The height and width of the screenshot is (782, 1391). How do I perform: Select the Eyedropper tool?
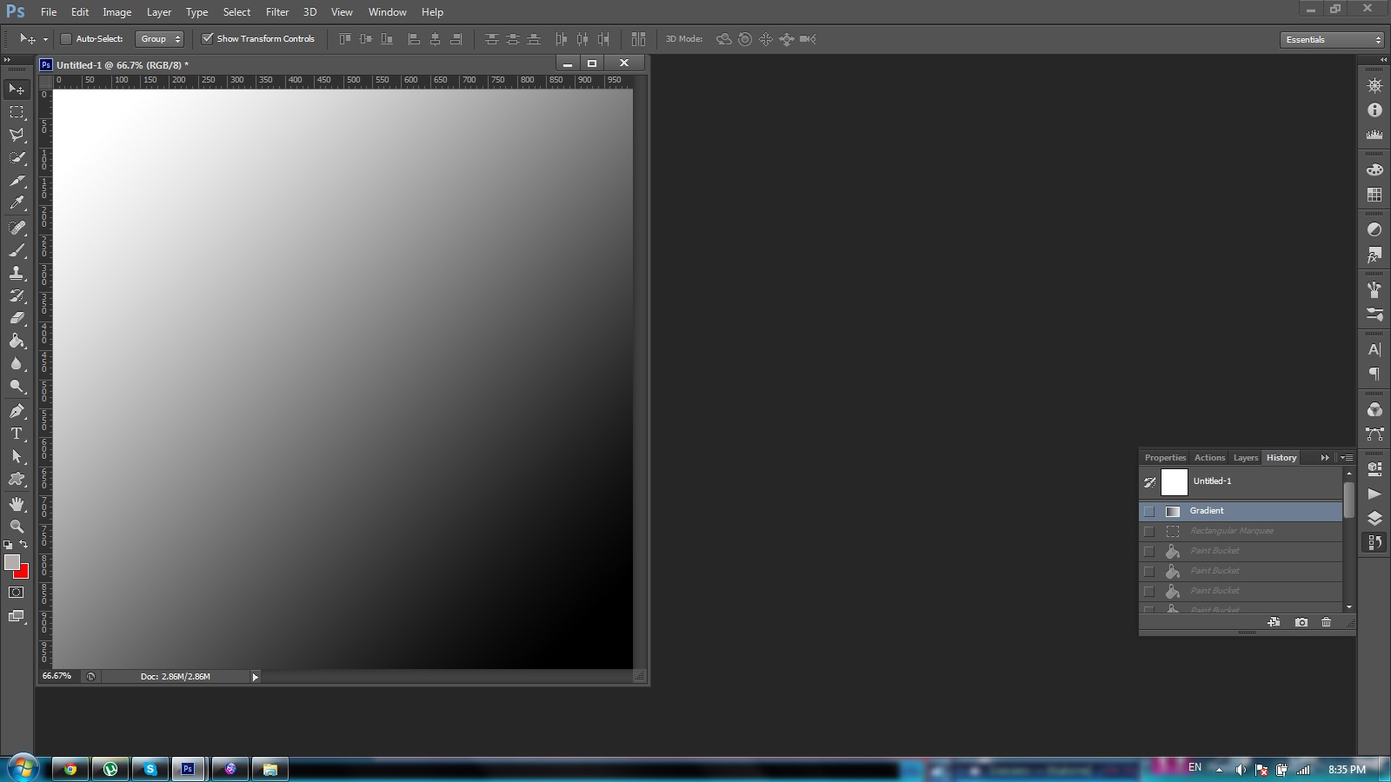click(17, 203)
